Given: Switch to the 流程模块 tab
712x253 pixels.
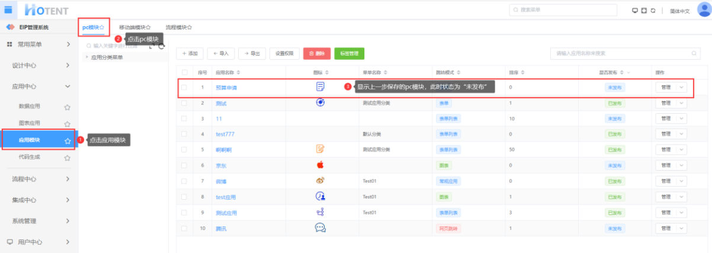Looking at the screenshot, I should click(x=178, y=27).
